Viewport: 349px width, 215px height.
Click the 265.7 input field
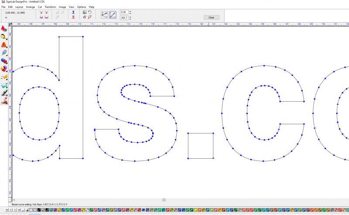[x=124, y=17]
